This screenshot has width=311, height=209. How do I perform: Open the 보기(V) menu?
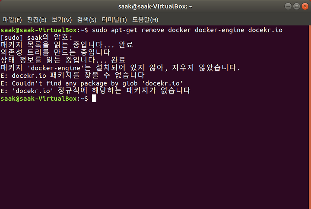[x=62, y=19]
